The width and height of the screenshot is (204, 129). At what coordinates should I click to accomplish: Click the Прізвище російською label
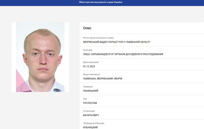94,123
